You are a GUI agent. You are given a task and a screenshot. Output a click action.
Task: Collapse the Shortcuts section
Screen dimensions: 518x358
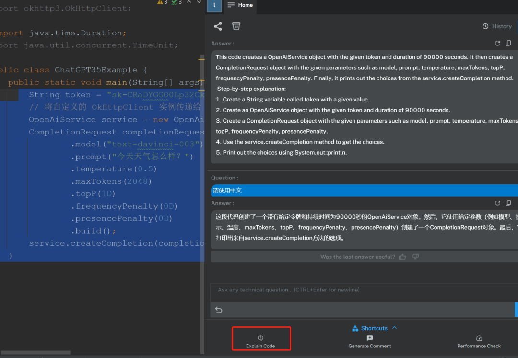[374, 328]
